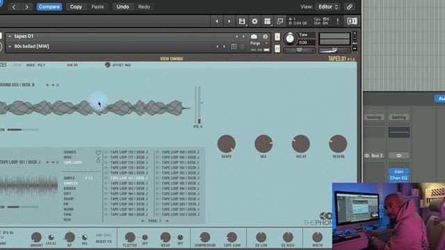The height and width of the screenshot is (250, 445).
Task: Open Gain plugin in mixer strip
Action: [398, 172]
